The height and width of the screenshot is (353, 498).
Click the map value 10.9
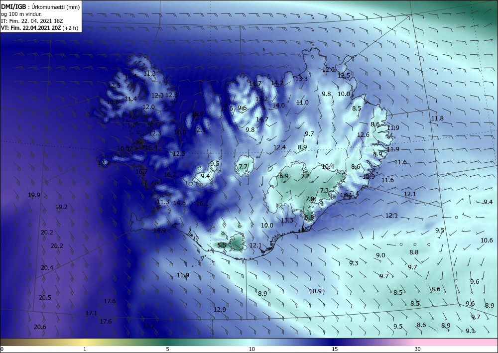click(x=315, y=291)
